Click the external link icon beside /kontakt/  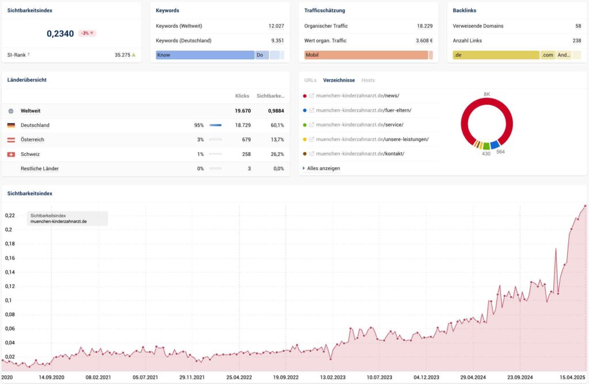[312, 153]
